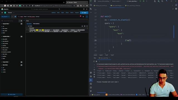Open Project tool window folder icon
This screenshot has height=100, width=178.
(91, 5)
